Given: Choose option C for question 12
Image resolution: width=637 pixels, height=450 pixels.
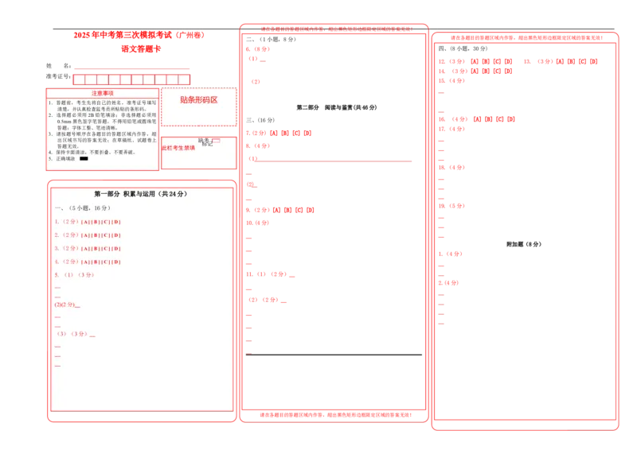Looking at the screenshot, I should [497, 62].
